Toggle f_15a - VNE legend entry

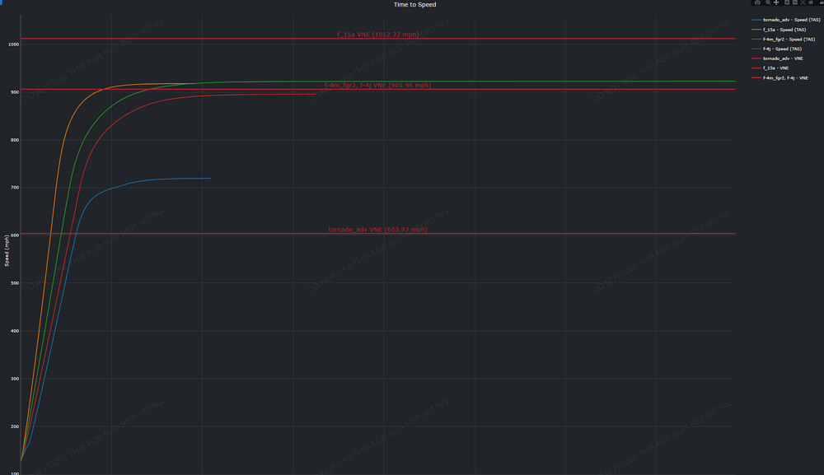[775, 68]
